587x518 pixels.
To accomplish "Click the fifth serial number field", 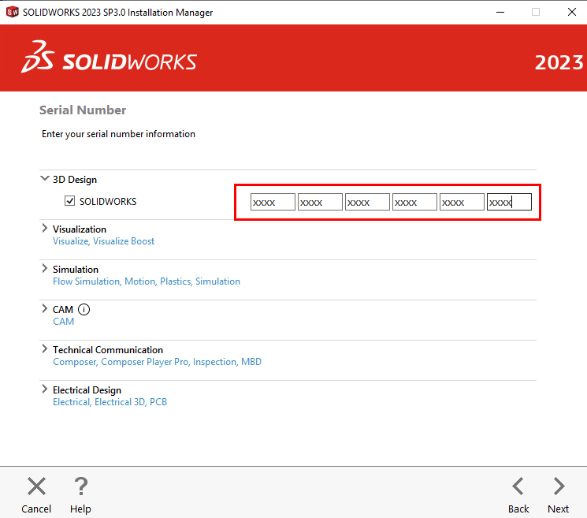I will [462, 202].
